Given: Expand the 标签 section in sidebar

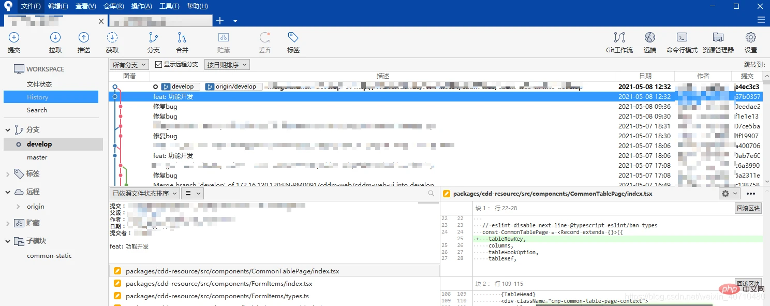Looking at the screenshot, I should pyautogui.click(x=8, y=174).
